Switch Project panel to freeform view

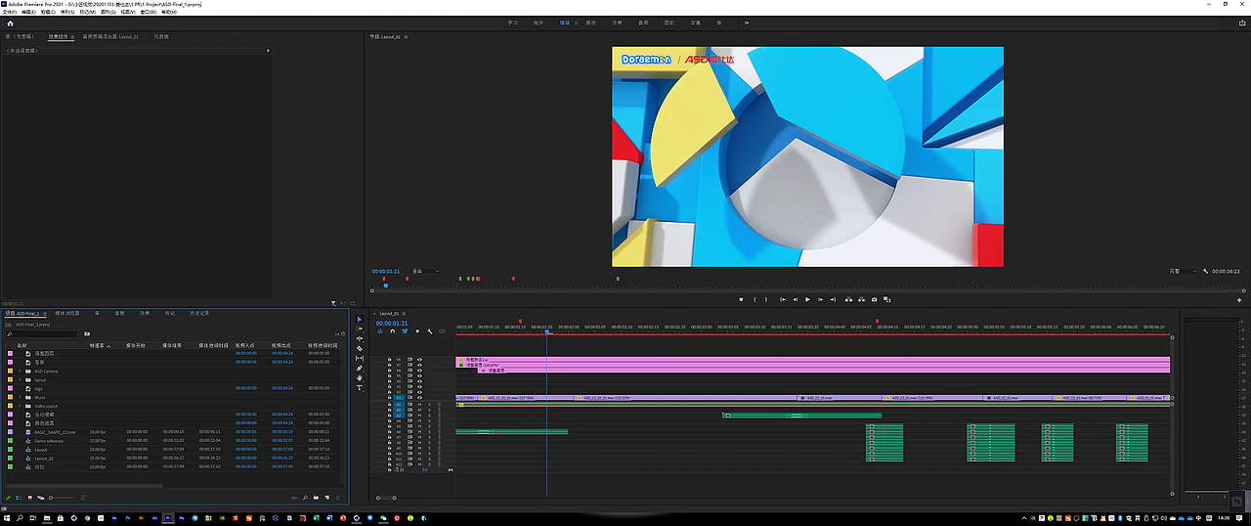click(41, 498)
